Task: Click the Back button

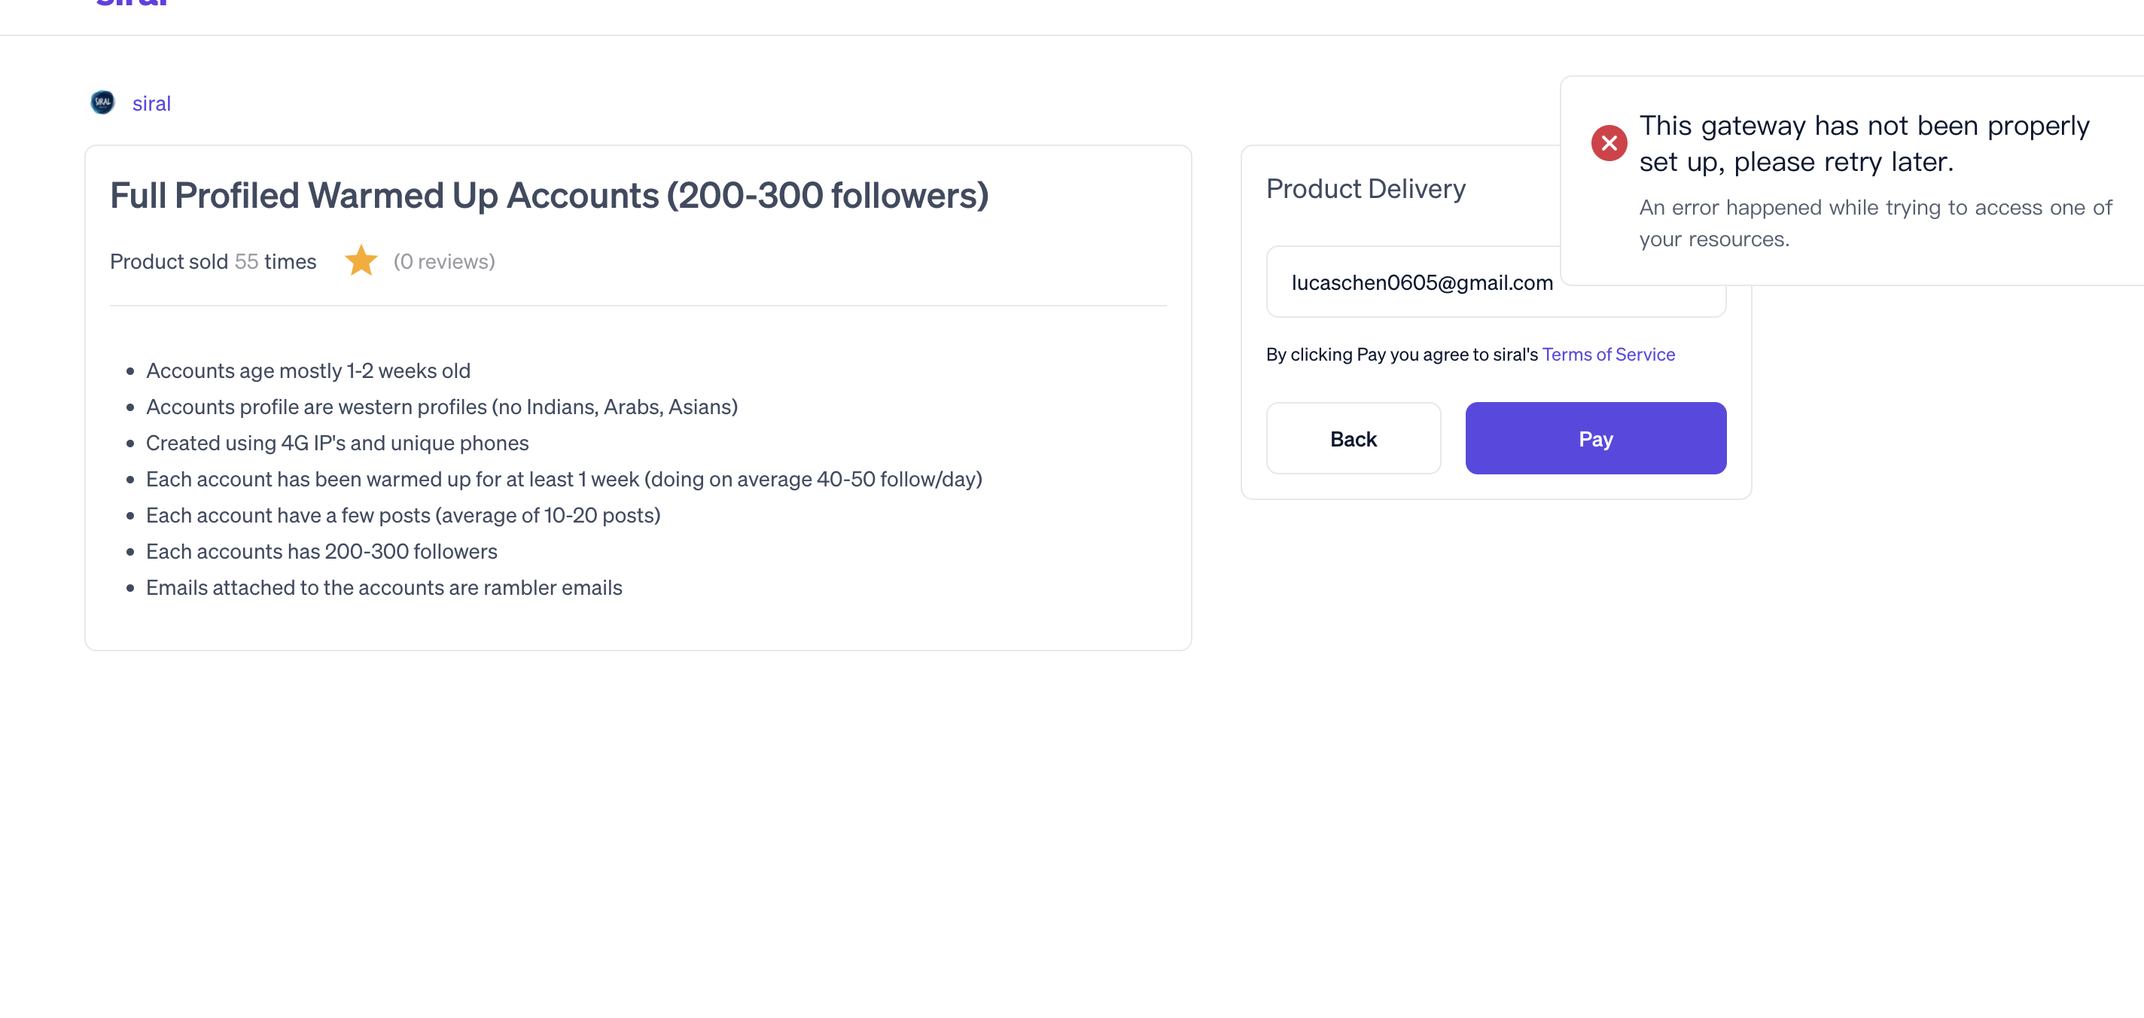Action: pyautogui.click(x=1354, y=439)
